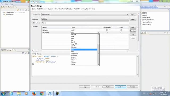Click New button beside Keyspace field
Screen dimensions: 170x96
click(x=133, y=19)
